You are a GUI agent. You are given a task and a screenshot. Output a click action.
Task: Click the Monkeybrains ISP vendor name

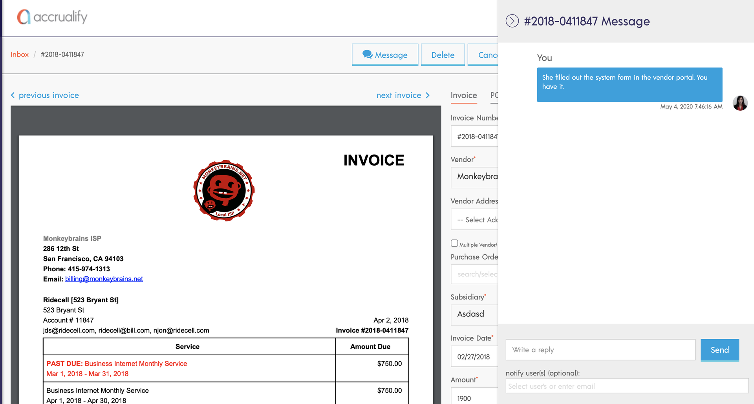[x=72, y=238]
